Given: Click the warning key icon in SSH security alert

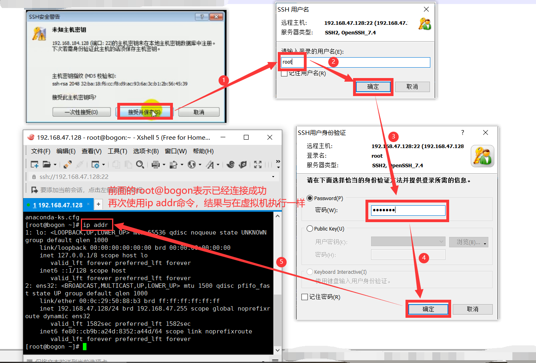Looking at the screenshot, I should tap(39, 34).
